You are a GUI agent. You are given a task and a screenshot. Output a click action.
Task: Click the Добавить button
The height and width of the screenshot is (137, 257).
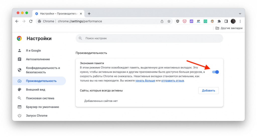click(x=209, y=91)
